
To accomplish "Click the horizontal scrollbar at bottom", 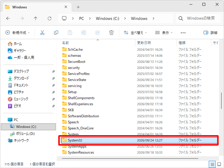I will pos(130,158).
